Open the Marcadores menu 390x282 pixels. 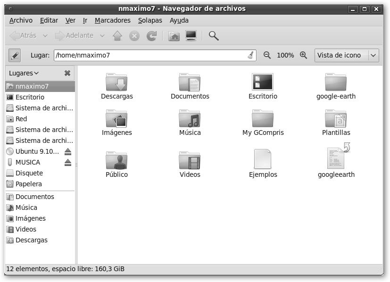pyautogui.click(x=112, y=20)
